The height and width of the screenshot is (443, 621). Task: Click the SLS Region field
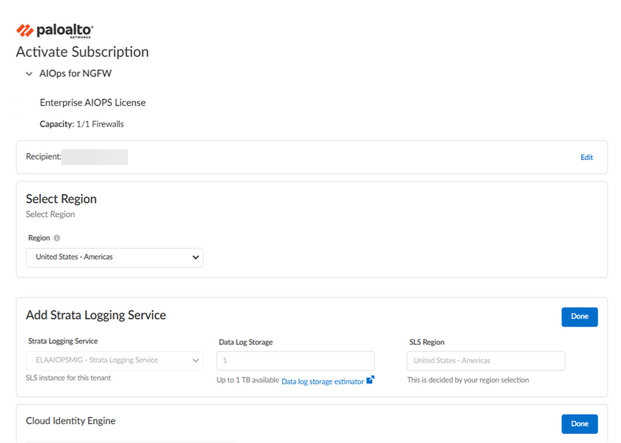pyautogui.click(x=486, y=361)
